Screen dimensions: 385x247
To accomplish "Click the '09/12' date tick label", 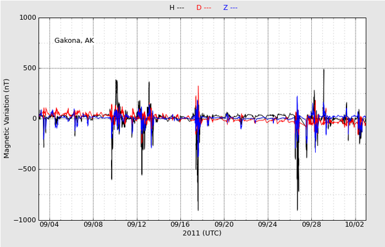I will 137,224.
